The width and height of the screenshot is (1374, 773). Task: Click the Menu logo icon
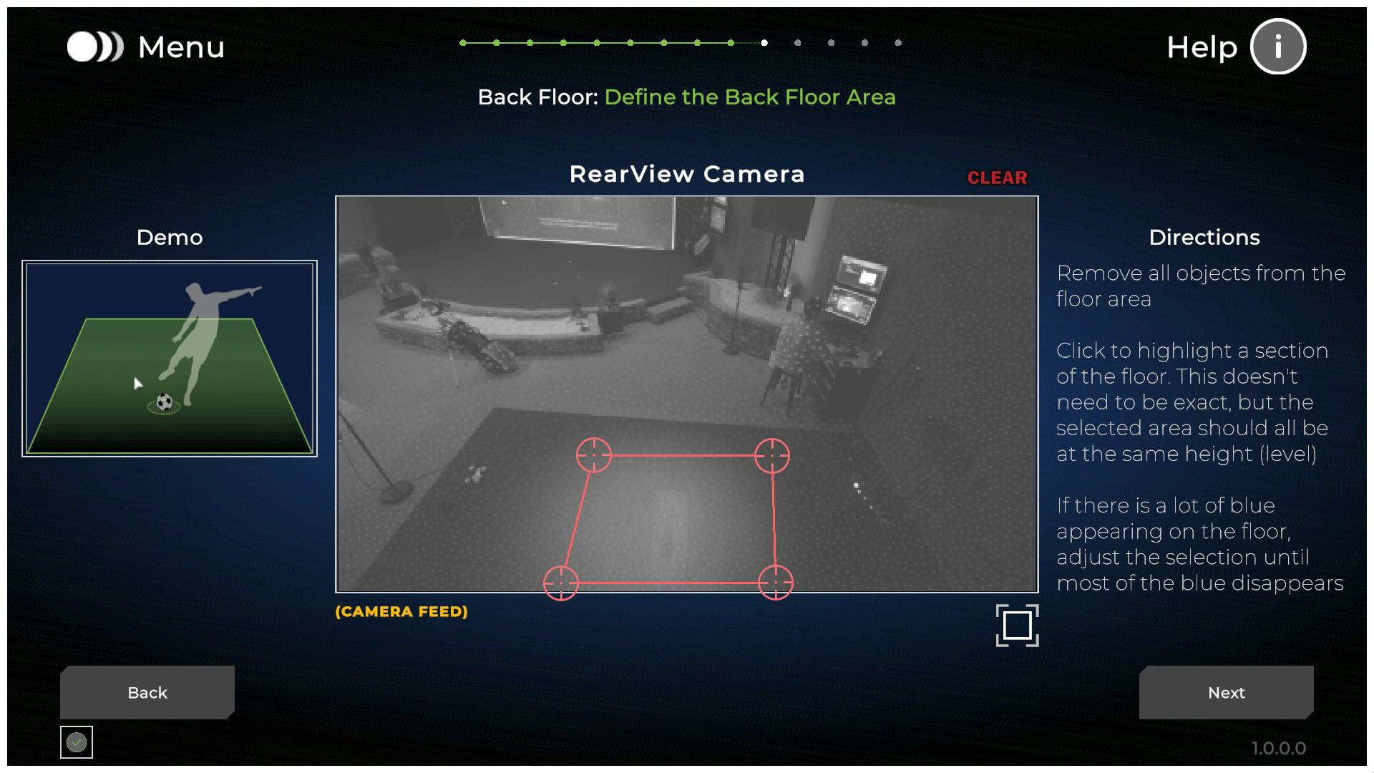pos(95,47)
